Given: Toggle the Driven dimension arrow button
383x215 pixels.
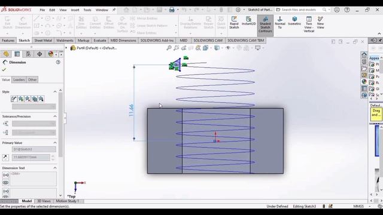Looking at the screenshot, I should point(5,157).
